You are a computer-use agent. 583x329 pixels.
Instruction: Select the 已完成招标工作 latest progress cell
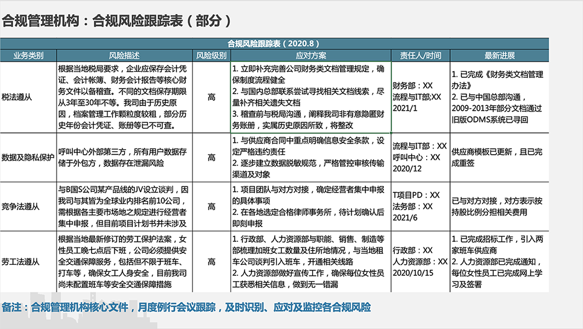point(499,262)
